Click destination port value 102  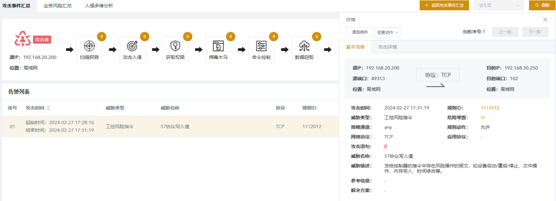click(x=514, y=79)
